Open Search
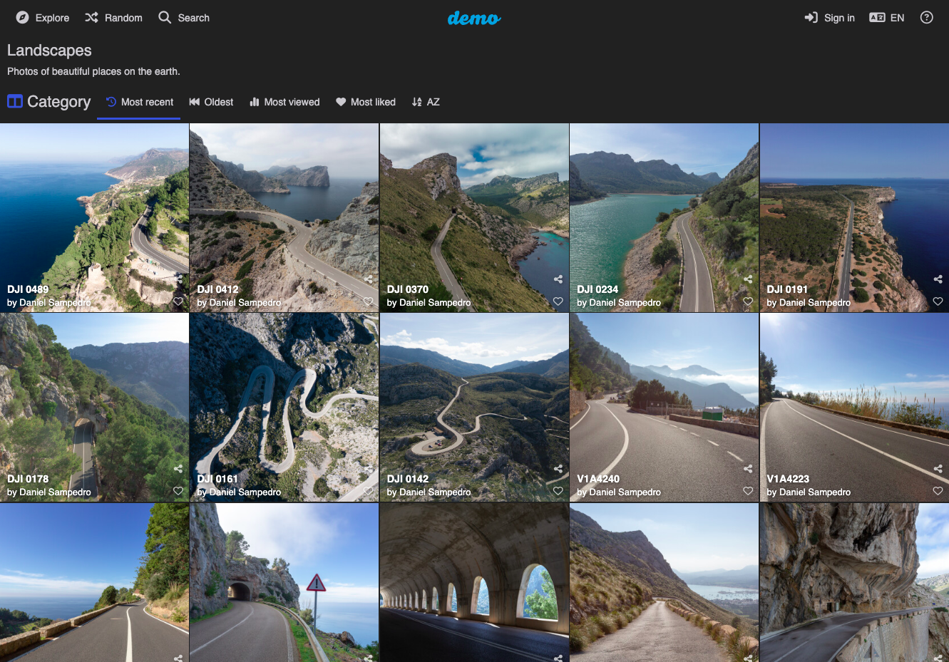This screenshot has height=662, width=949. 184,18
